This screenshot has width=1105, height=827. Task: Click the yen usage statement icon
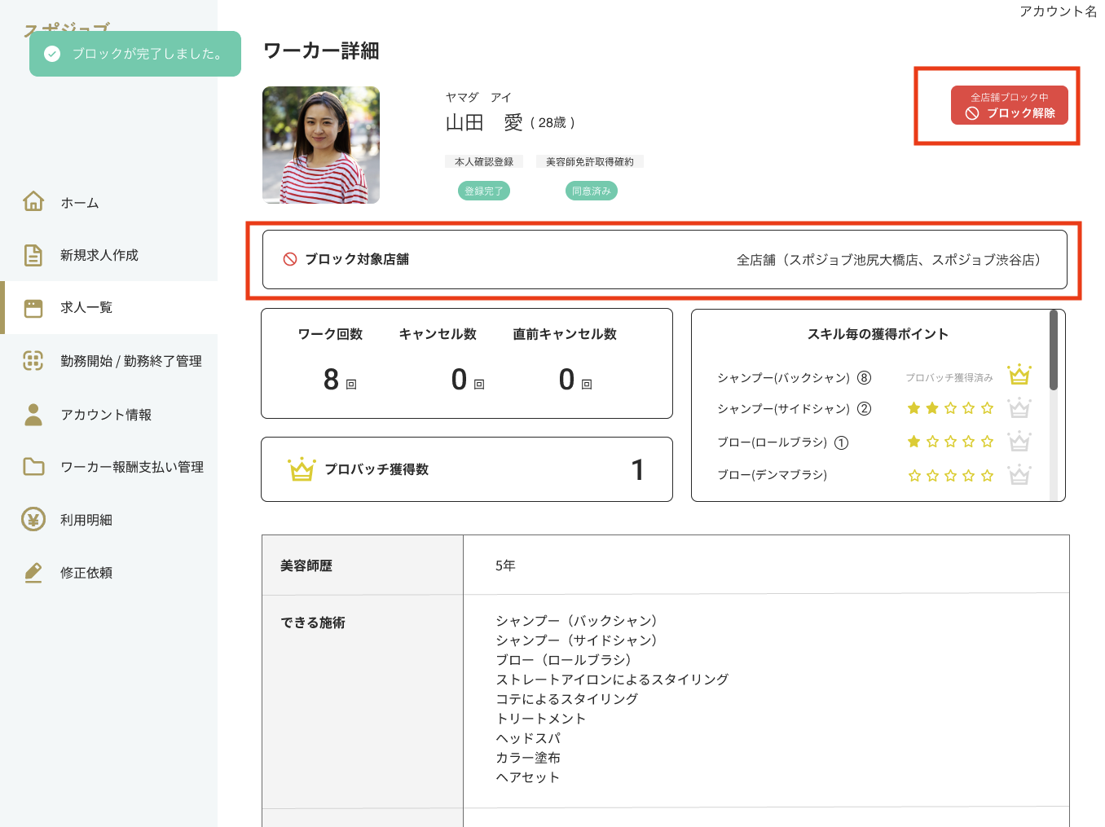(33, 520)
